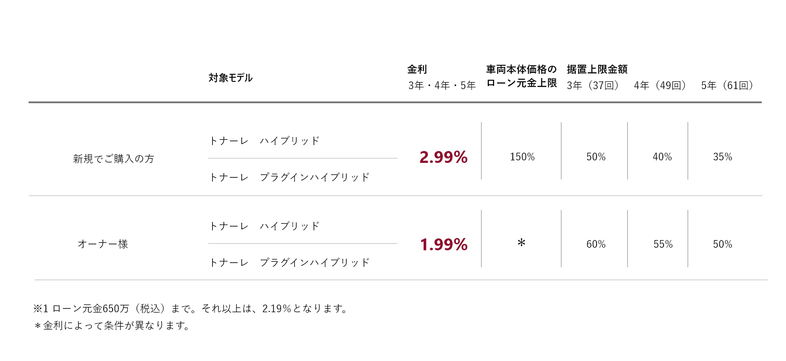Select the 新規でご購入の方 row label

(113, 159)
